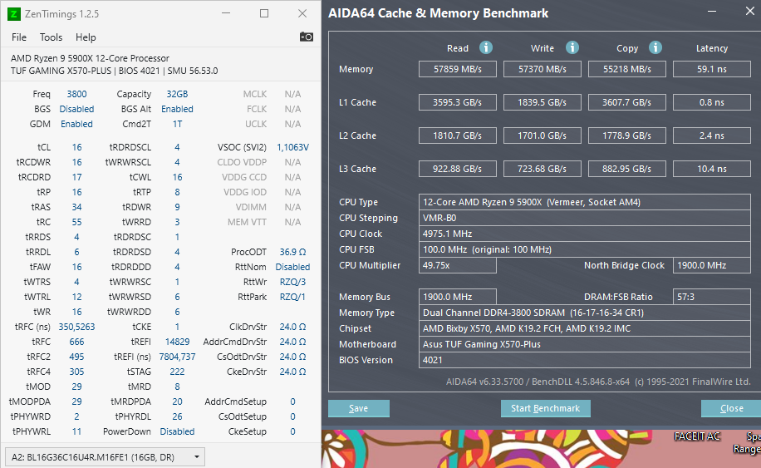This screenshot has height=468, width=761.
Task: Click Memory Latency value 59.1 ns
Action: click(x=712, y=69)
